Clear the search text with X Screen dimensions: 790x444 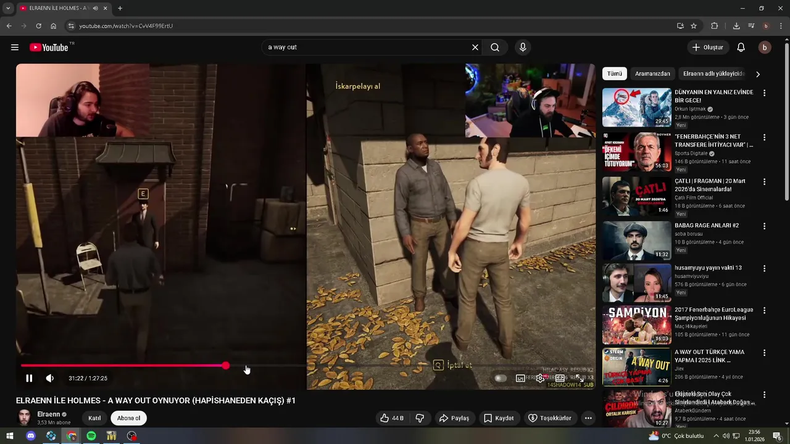coord(475,47)
